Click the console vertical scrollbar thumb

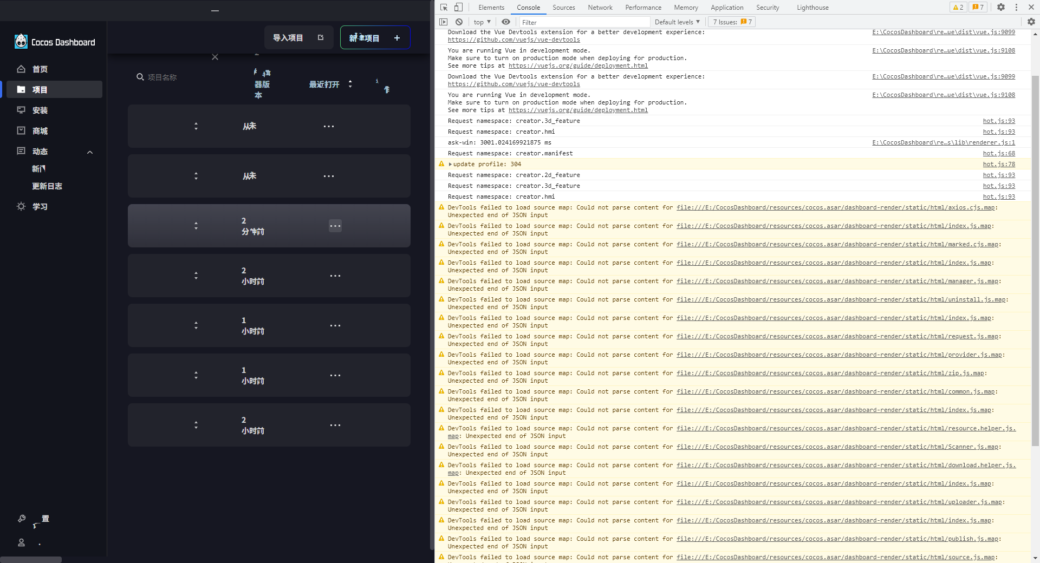(x=1035, y=260)
